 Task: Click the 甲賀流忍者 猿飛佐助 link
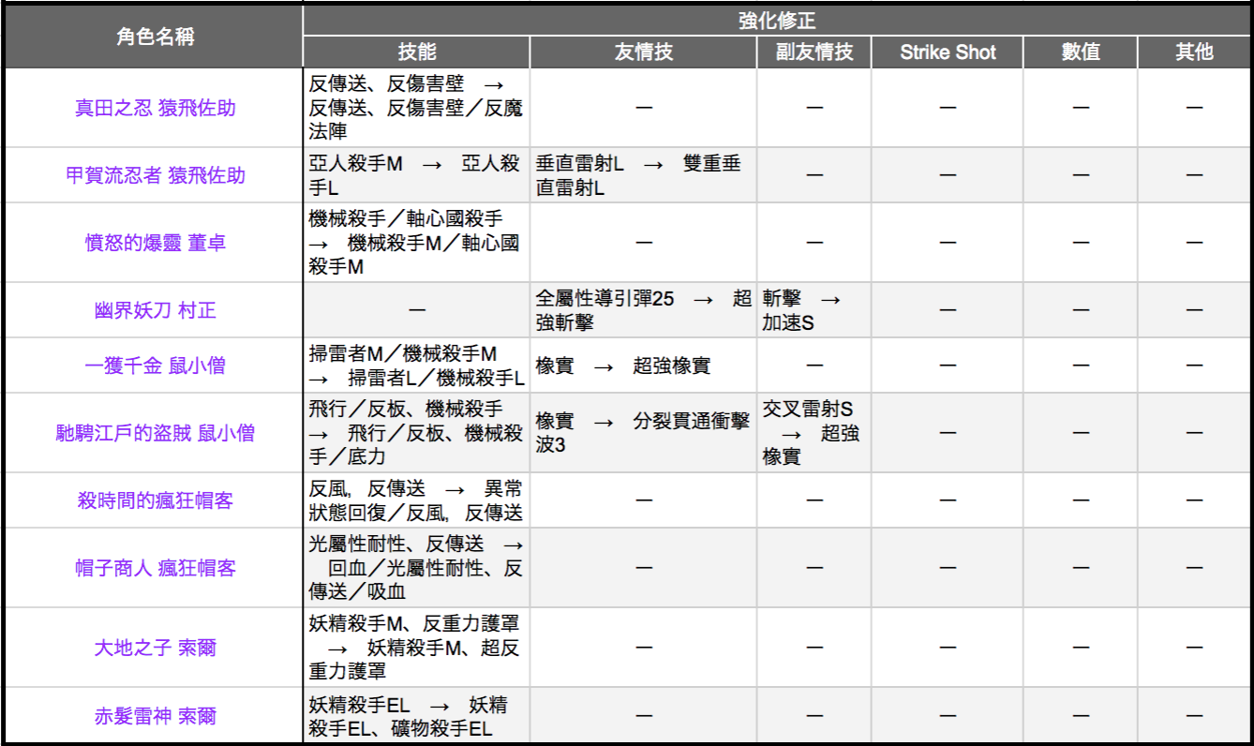155,175
